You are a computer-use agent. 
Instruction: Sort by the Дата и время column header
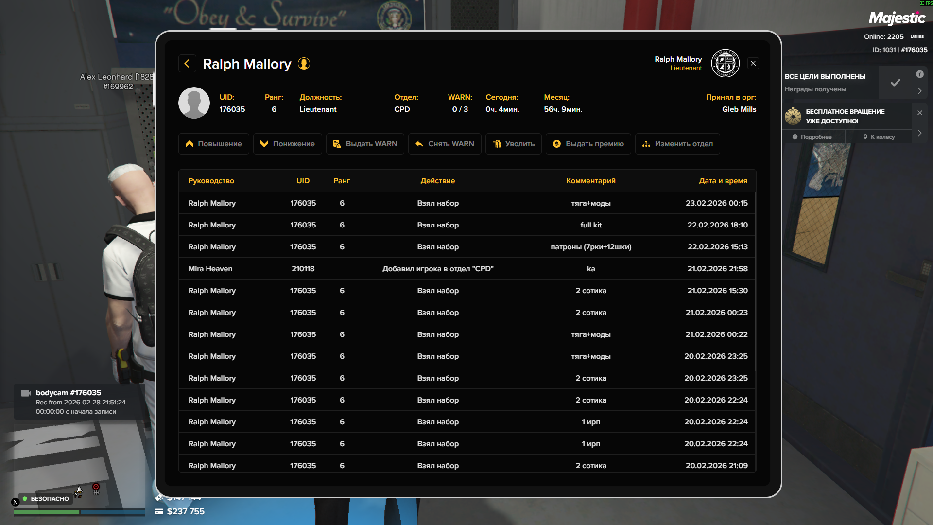[723, 181]
